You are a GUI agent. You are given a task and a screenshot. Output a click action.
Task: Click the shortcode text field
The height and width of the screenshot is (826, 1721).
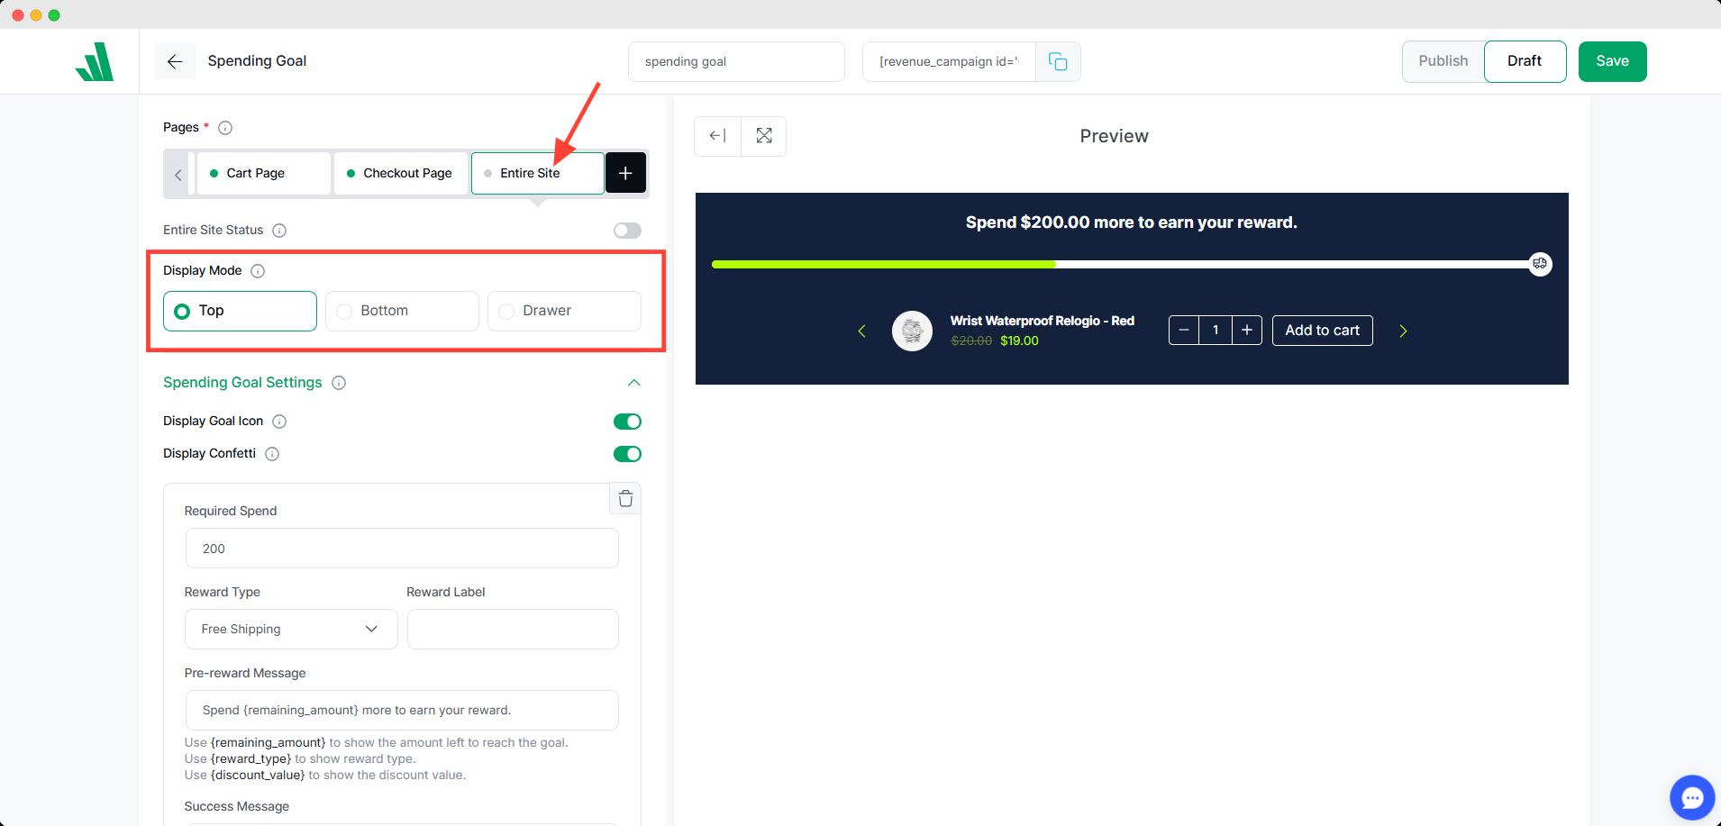click(x=949, y=61)
